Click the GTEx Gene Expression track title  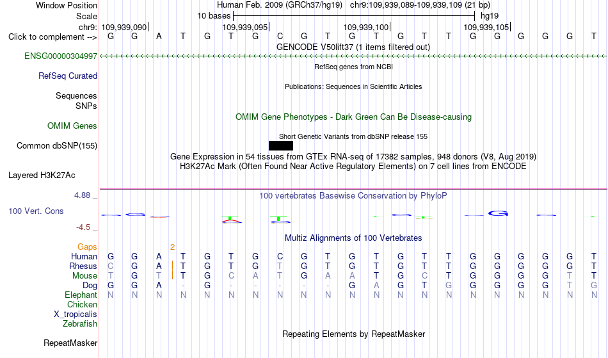353,157
